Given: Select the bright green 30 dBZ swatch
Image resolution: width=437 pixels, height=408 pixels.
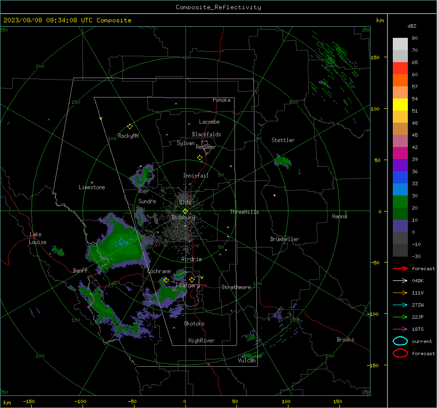Looking at the screenshot, I should coord(400,201).
